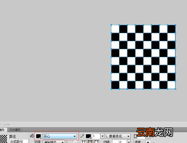
Task: Click the 合成路径 object name field
Action: tap(19, 141)
